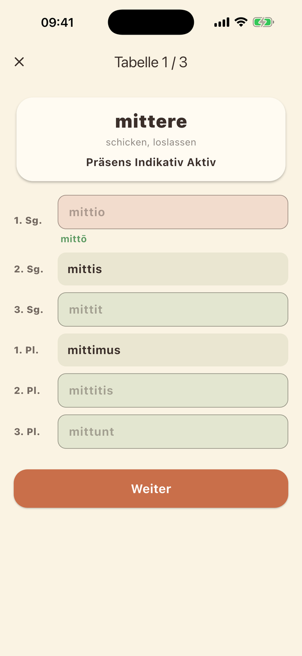The width and height of the screenshot is (302, 656).
Task: Tap the Wi-Fi icon in status bar
Action: pyautogui.click(x=241, y=22)
